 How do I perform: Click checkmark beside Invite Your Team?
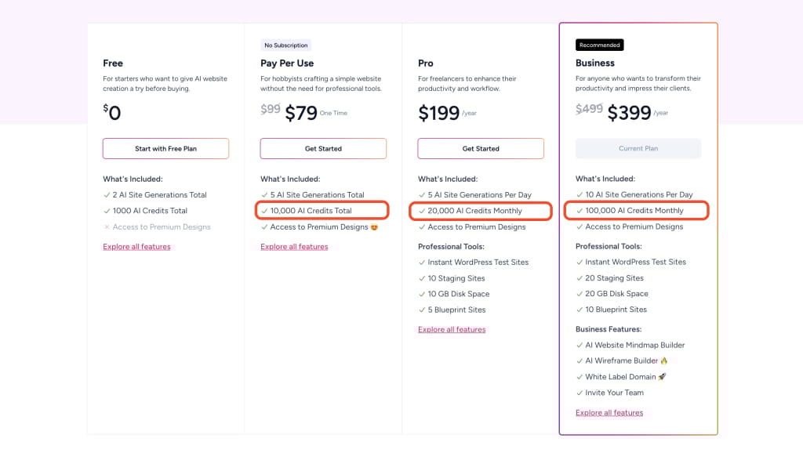579,393
